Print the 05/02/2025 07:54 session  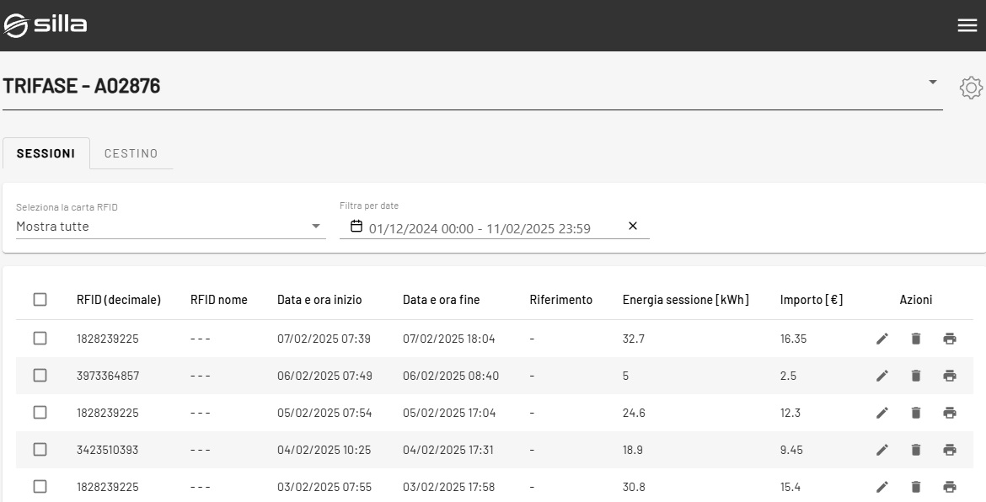click(x=950, y=413)
